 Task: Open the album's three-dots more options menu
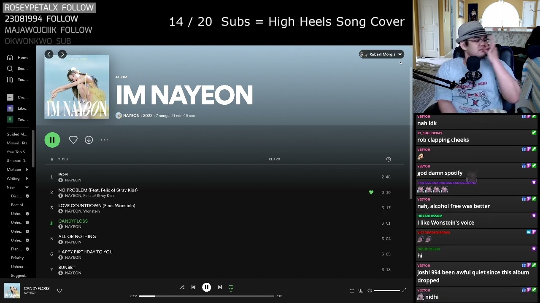(x=104, y=140)
